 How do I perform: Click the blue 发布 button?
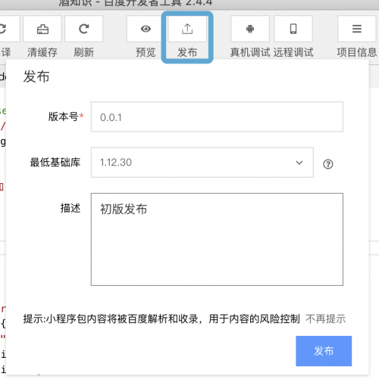pos(324,351)
